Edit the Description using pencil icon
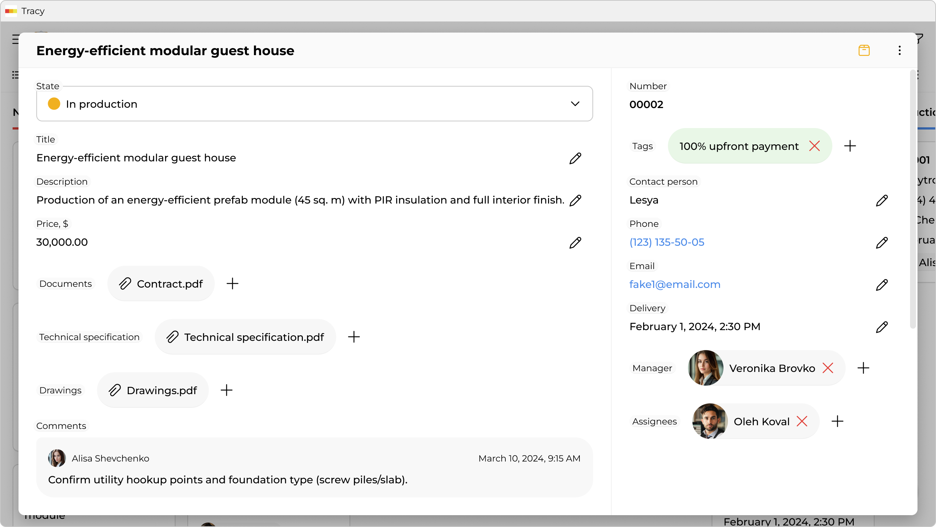This screenshot has width=936, height=527. 575,201
